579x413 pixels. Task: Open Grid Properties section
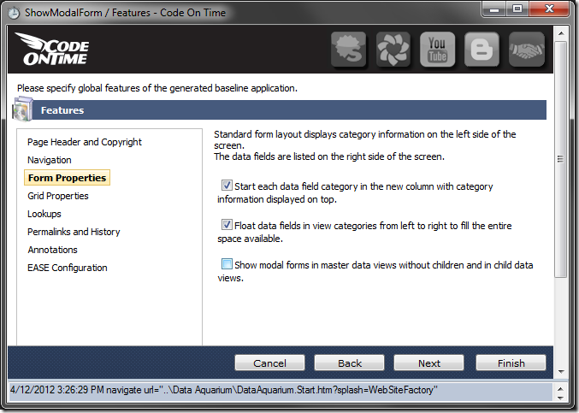pos(58,196)
